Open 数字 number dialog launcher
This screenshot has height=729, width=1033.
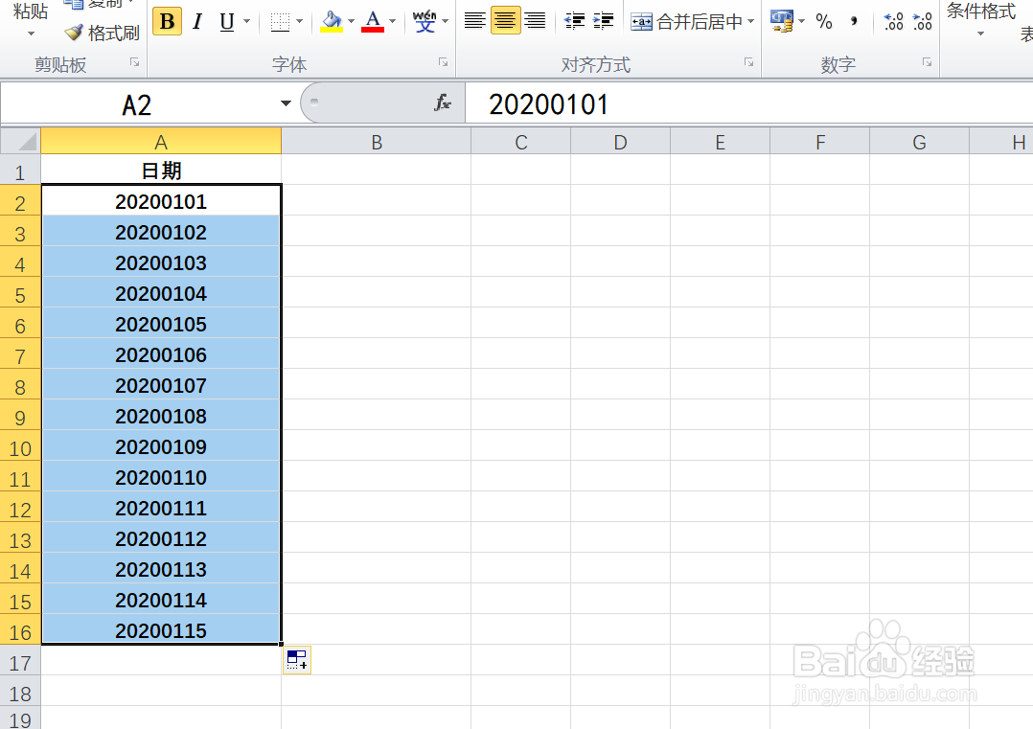pyautogui.click(x=927, y=62)
